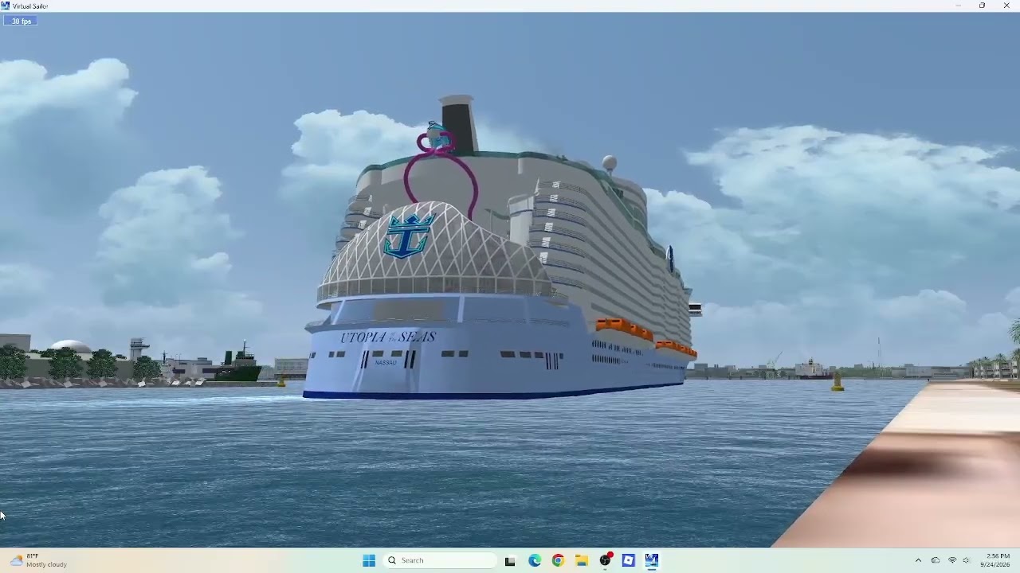Open the Wi-Fi network tray icon
Image resolution: width=1020 pixels, height=573 pixels.
(x=951, y=560)
